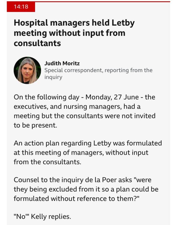Viewport: 177px width, 225px height.
Task: Select the date text Monday, 27 June
Action: point(112,97)
